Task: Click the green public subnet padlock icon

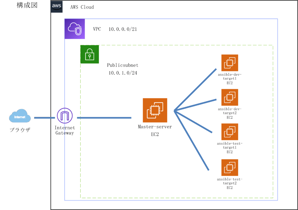Action: pos(90,54)
